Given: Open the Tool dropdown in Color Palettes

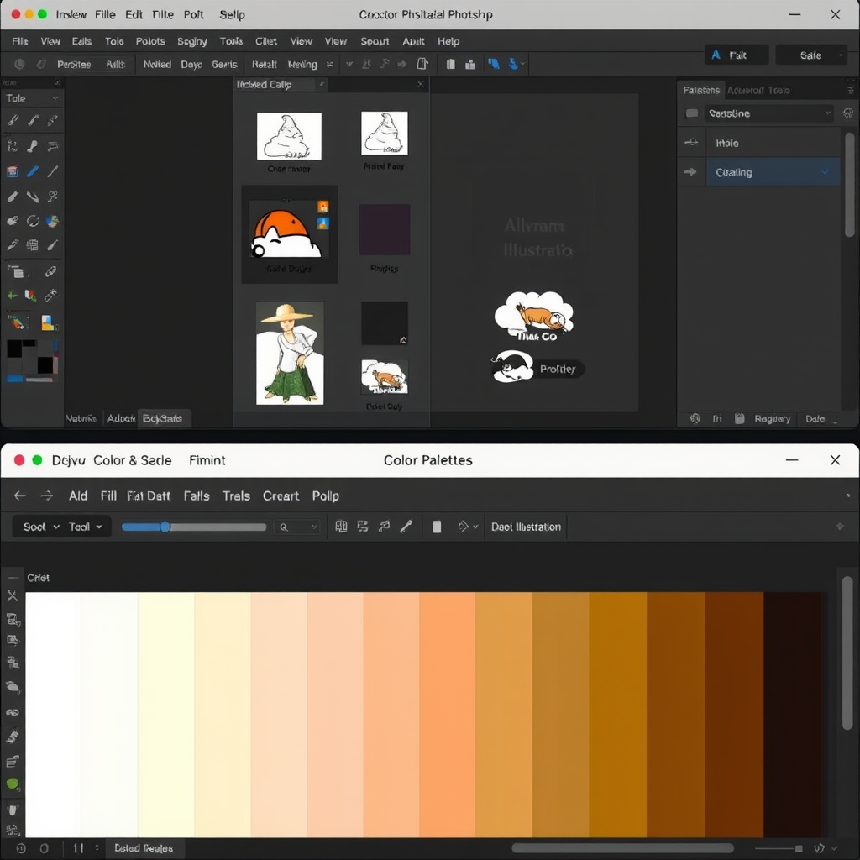Looking at the screenshot, I should tap(85, 527).
